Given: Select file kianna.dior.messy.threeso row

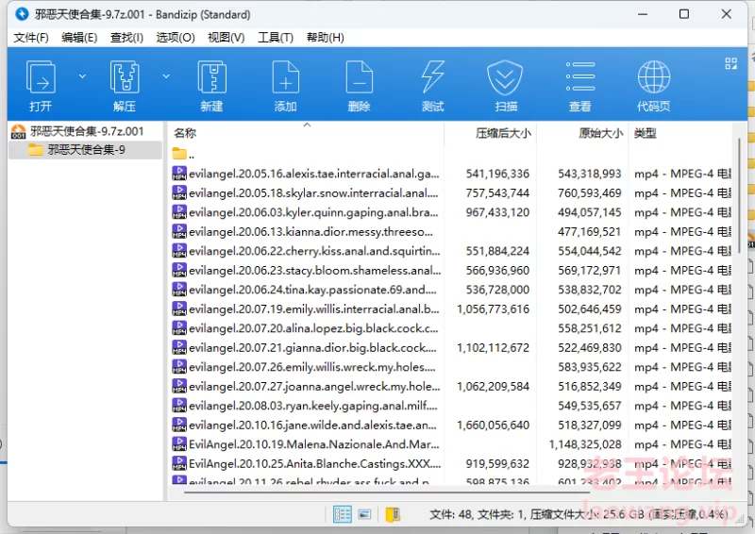Looking at the screenshot, I should [451, 231].
